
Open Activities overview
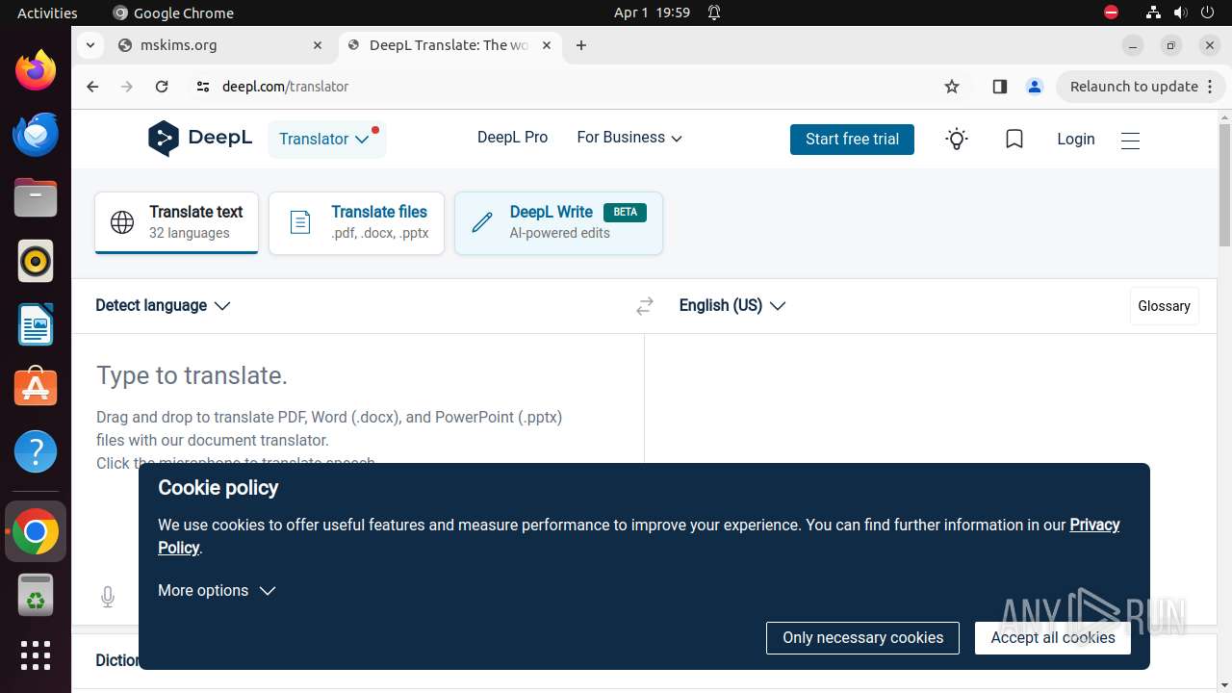point(47,13)
